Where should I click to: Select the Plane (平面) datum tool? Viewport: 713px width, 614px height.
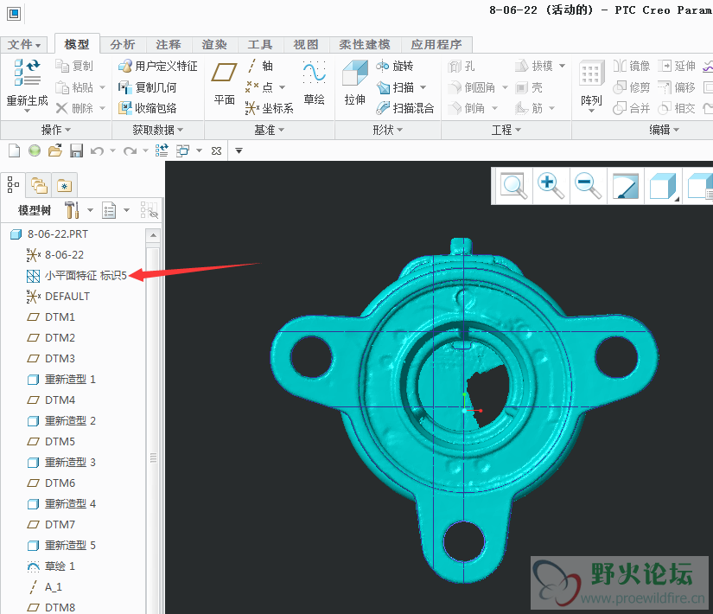[224, 83]
